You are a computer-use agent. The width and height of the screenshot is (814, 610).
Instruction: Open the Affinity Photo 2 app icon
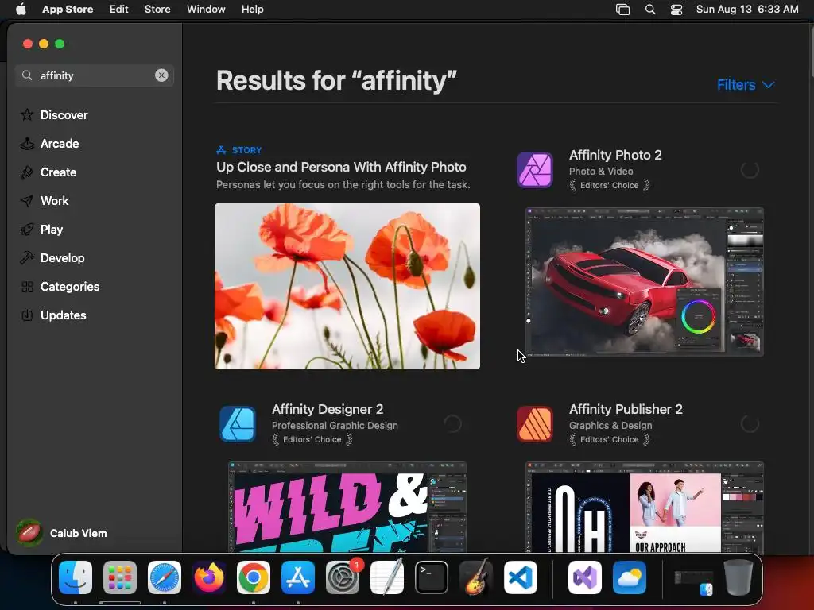535,170
